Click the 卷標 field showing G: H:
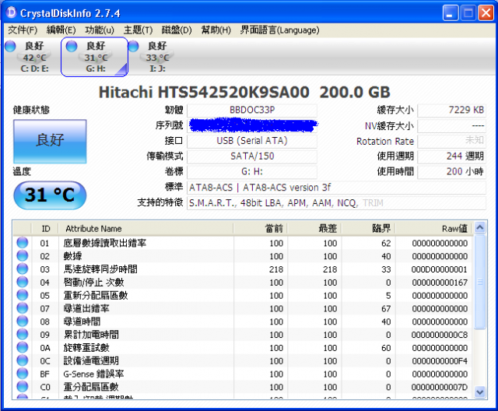The image size is (498, 411). [x=252, y=172]
